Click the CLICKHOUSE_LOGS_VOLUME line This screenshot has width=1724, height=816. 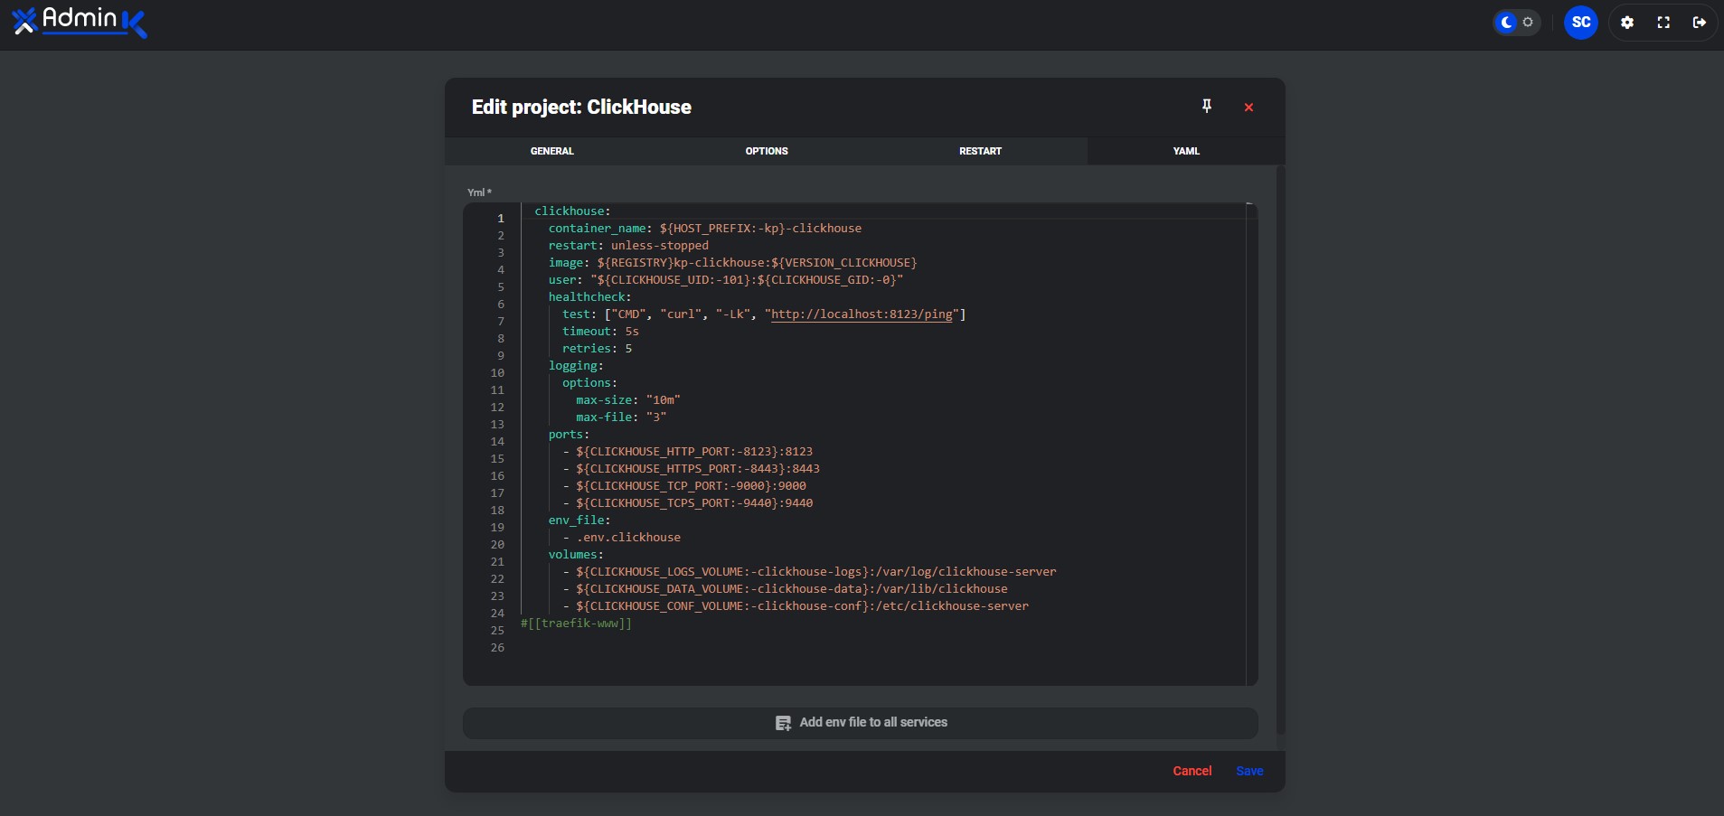tap(809, 572)
